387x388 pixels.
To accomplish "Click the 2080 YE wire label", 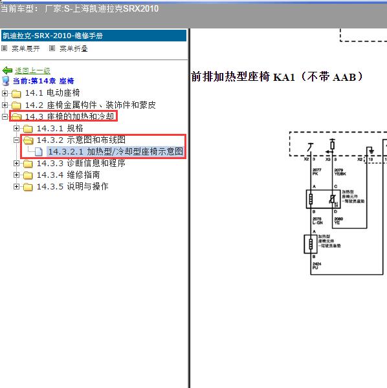I will pos(338,221).
